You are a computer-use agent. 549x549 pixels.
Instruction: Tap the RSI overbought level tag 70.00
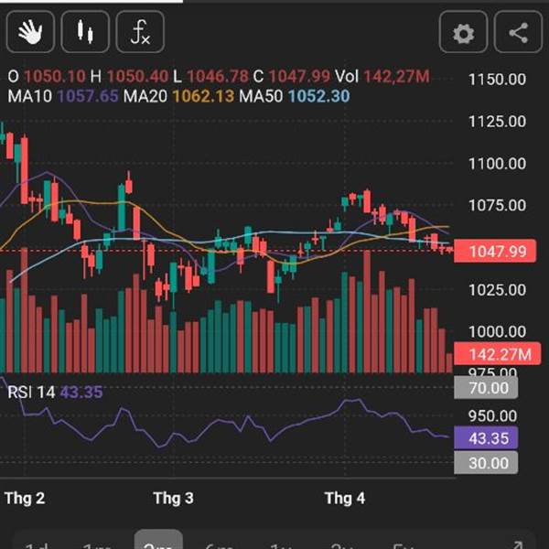[486, 388]
